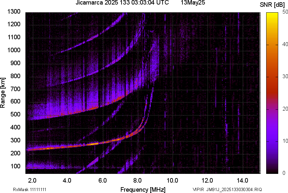Click the 400 range tick label
The height and width of the screenshot is (193, 288).
(15, 127)
